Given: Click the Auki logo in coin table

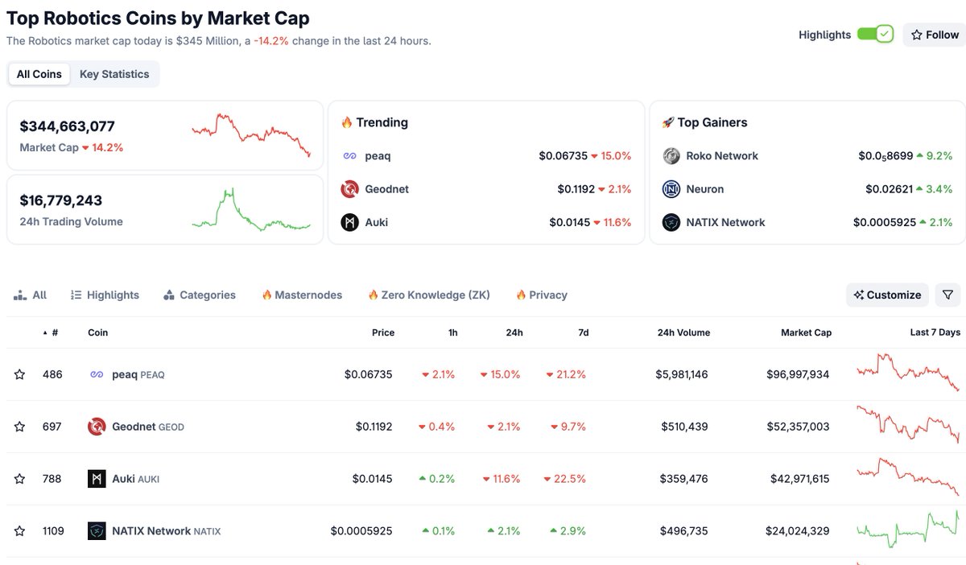Looking at the screenshot, I should pos(97,479).
